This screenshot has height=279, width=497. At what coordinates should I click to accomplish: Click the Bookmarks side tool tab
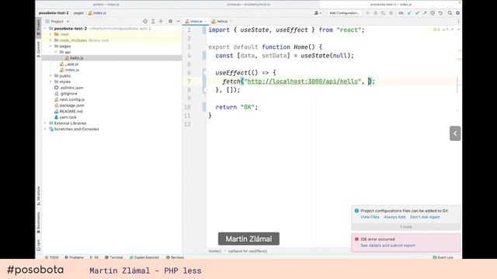[x=39, y=222]
